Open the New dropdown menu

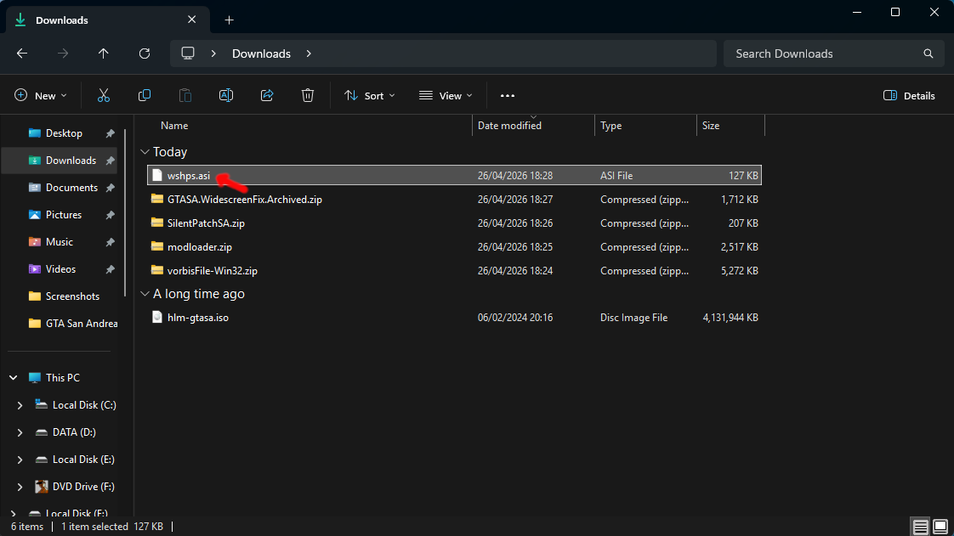(x=40, y=95)
